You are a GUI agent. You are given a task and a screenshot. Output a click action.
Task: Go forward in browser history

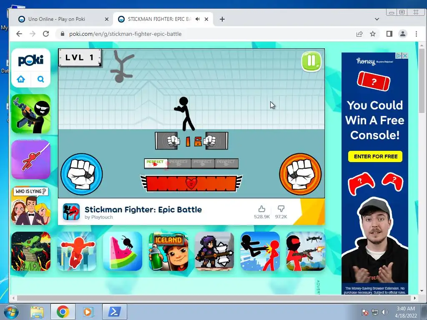pos(33,34)
